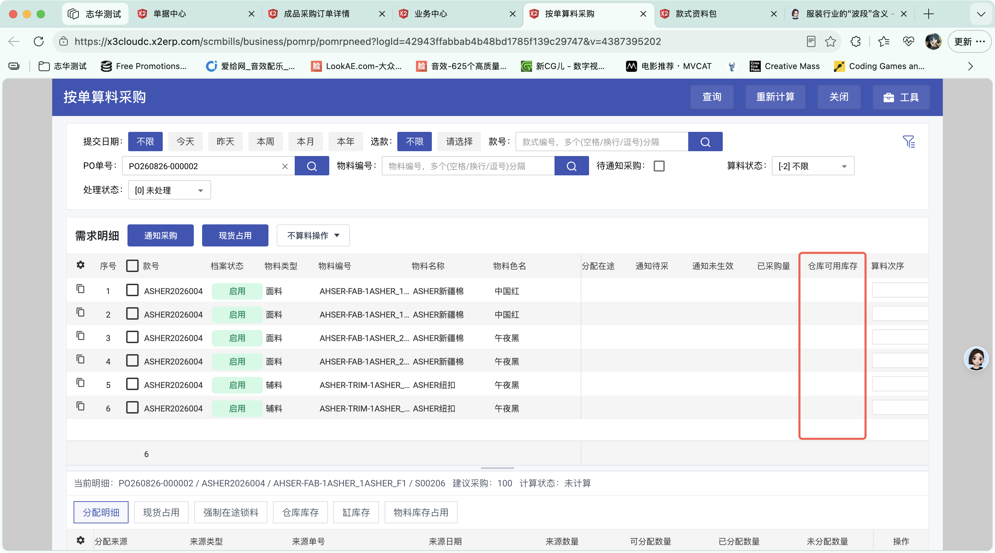Expand the 不算料操作 dropdown button
995x553 pixels.
(x=313, y=235)
